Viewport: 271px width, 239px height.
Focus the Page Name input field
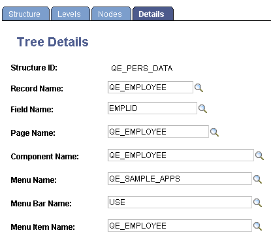click(x=158, y=132)
